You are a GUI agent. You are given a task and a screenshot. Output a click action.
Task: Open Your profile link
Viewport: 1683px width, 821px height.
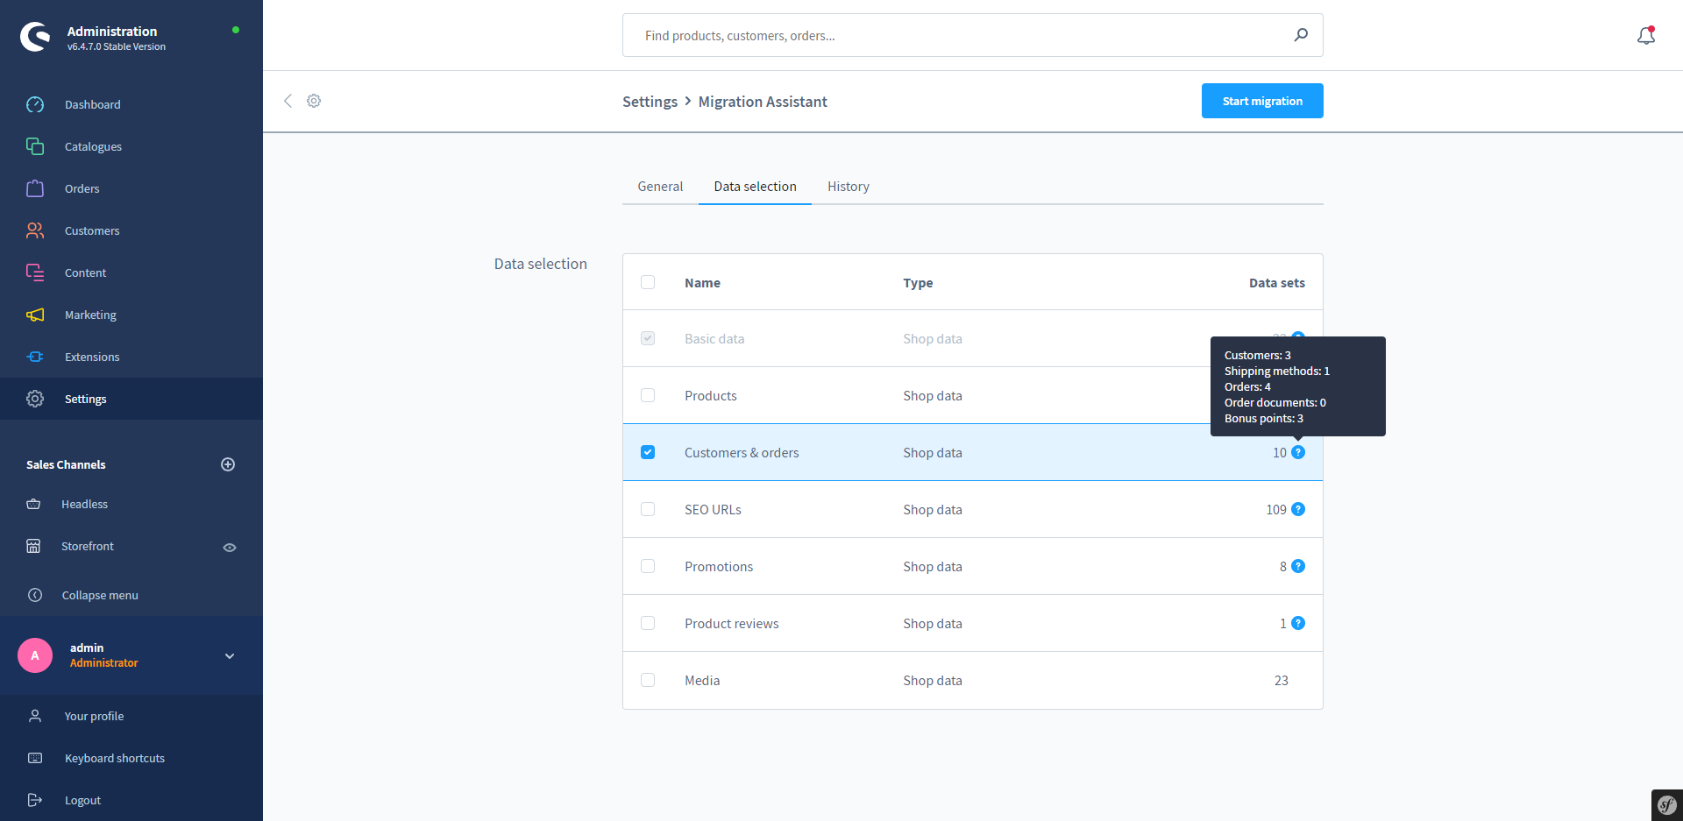tap(94, 716)
